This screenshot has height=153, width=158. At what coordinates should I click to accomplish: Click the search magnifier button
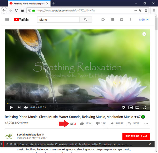(x=86, y=20)
